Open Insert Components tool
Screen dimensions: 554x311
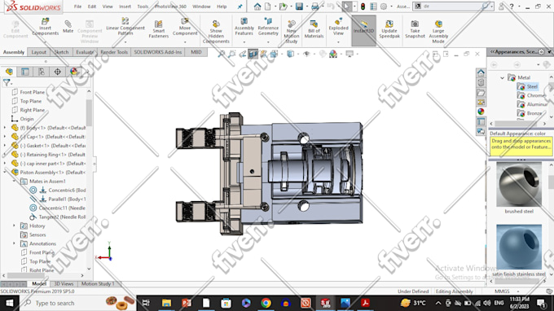pyautogui.click(x=46, y=27)
